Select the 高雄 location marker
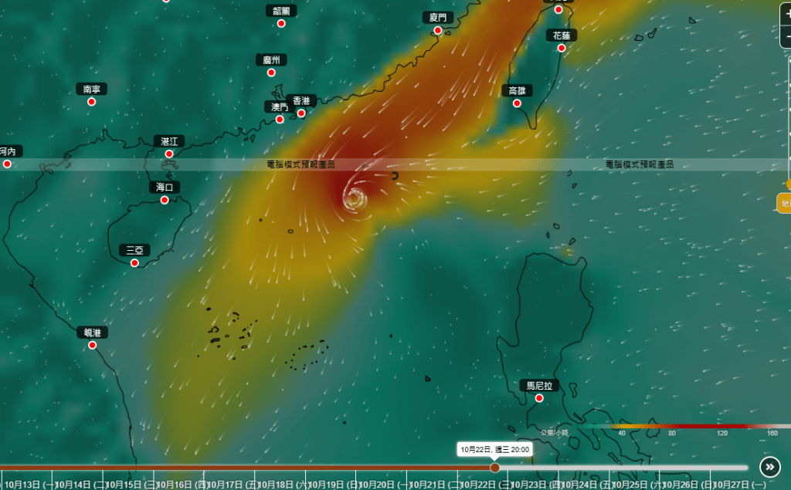This screenshot has height=490, width=791. 517,103
